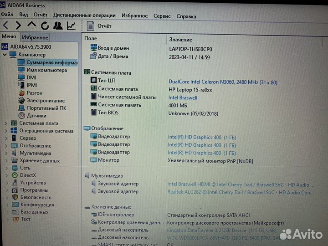328x246 pixels.
Task: Click Системная память memory icon
Action: click(93, 104)
